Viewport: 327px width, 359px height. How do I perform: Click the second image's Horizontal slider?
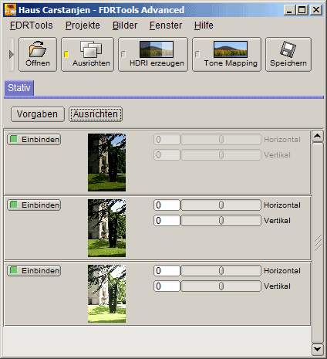pos(221,205)
